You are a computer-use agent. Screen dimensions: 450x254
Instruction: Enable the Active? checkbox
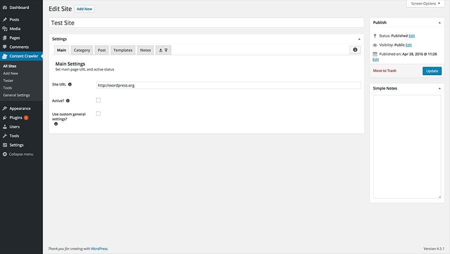98,100
